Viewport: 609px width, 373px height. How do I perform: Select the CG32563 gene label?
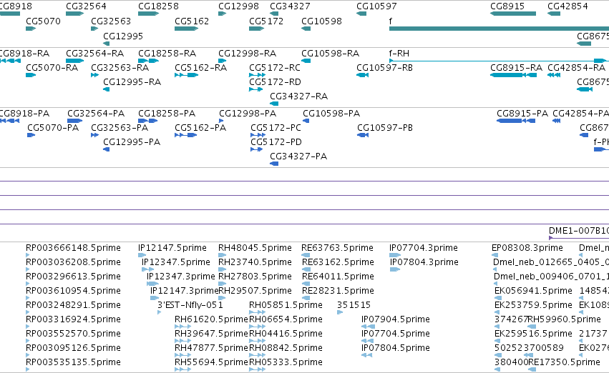pos(111,21)
